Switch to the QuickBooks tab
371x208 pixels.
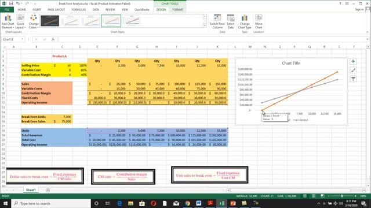coord(141,10)
